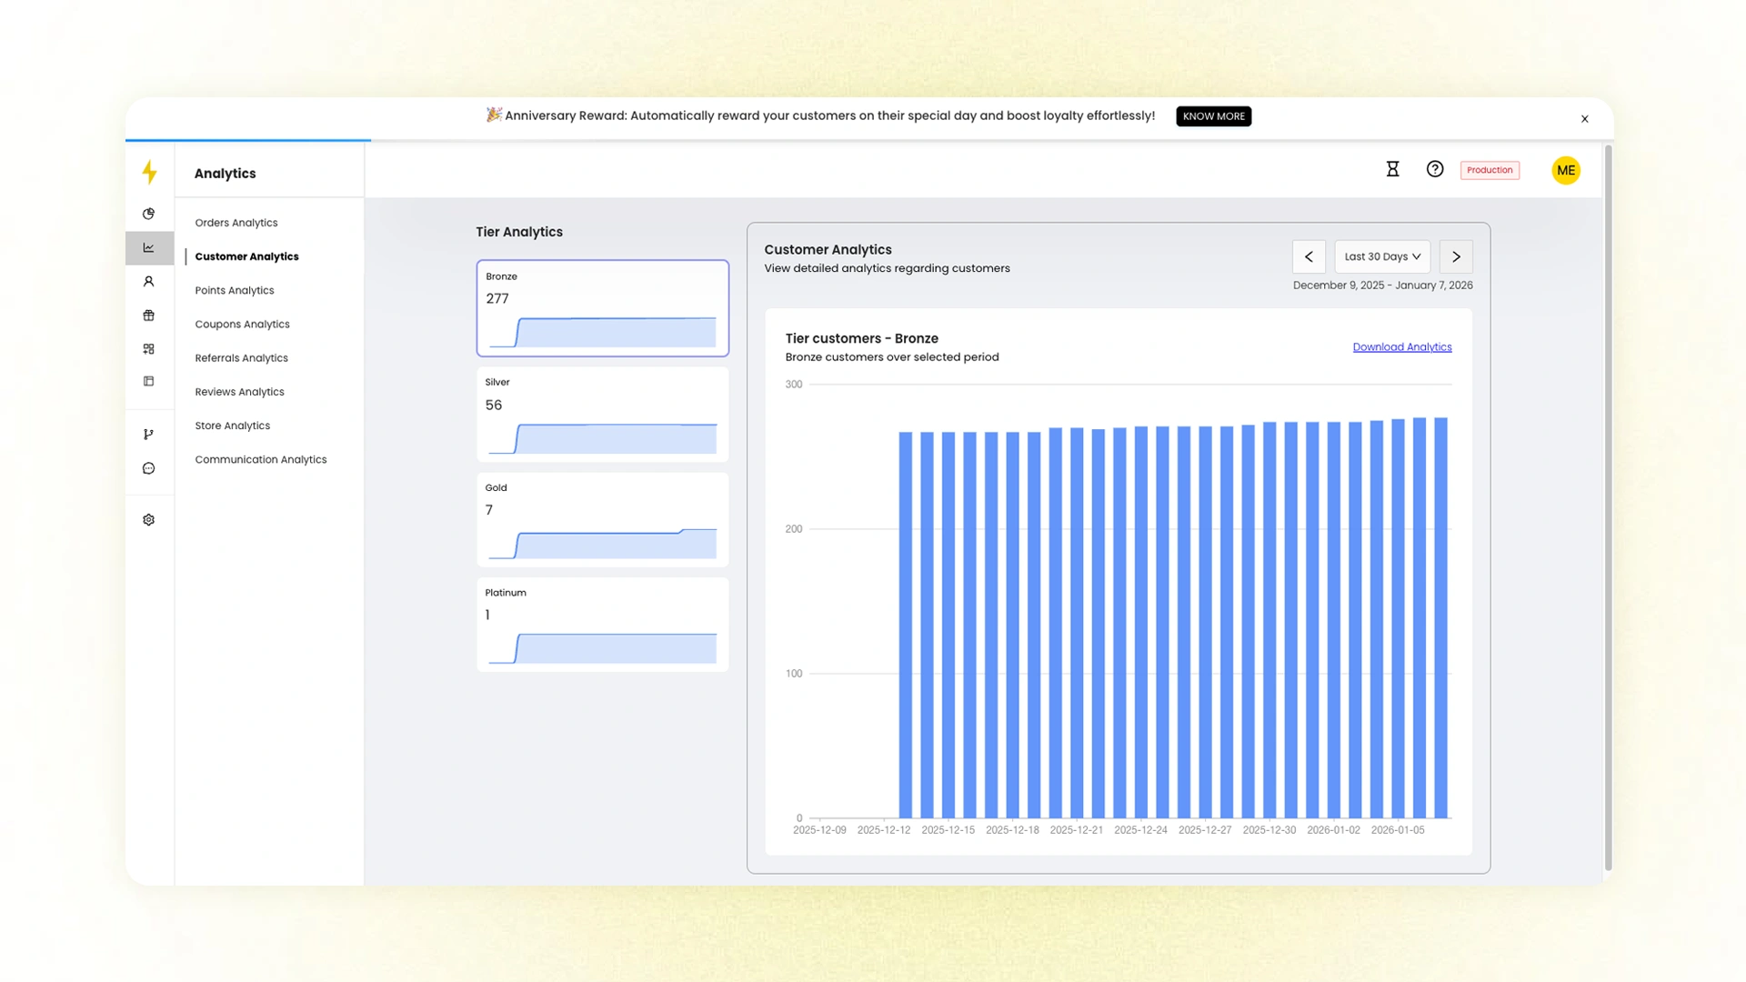Select the Silver tier card

point(602,415)
